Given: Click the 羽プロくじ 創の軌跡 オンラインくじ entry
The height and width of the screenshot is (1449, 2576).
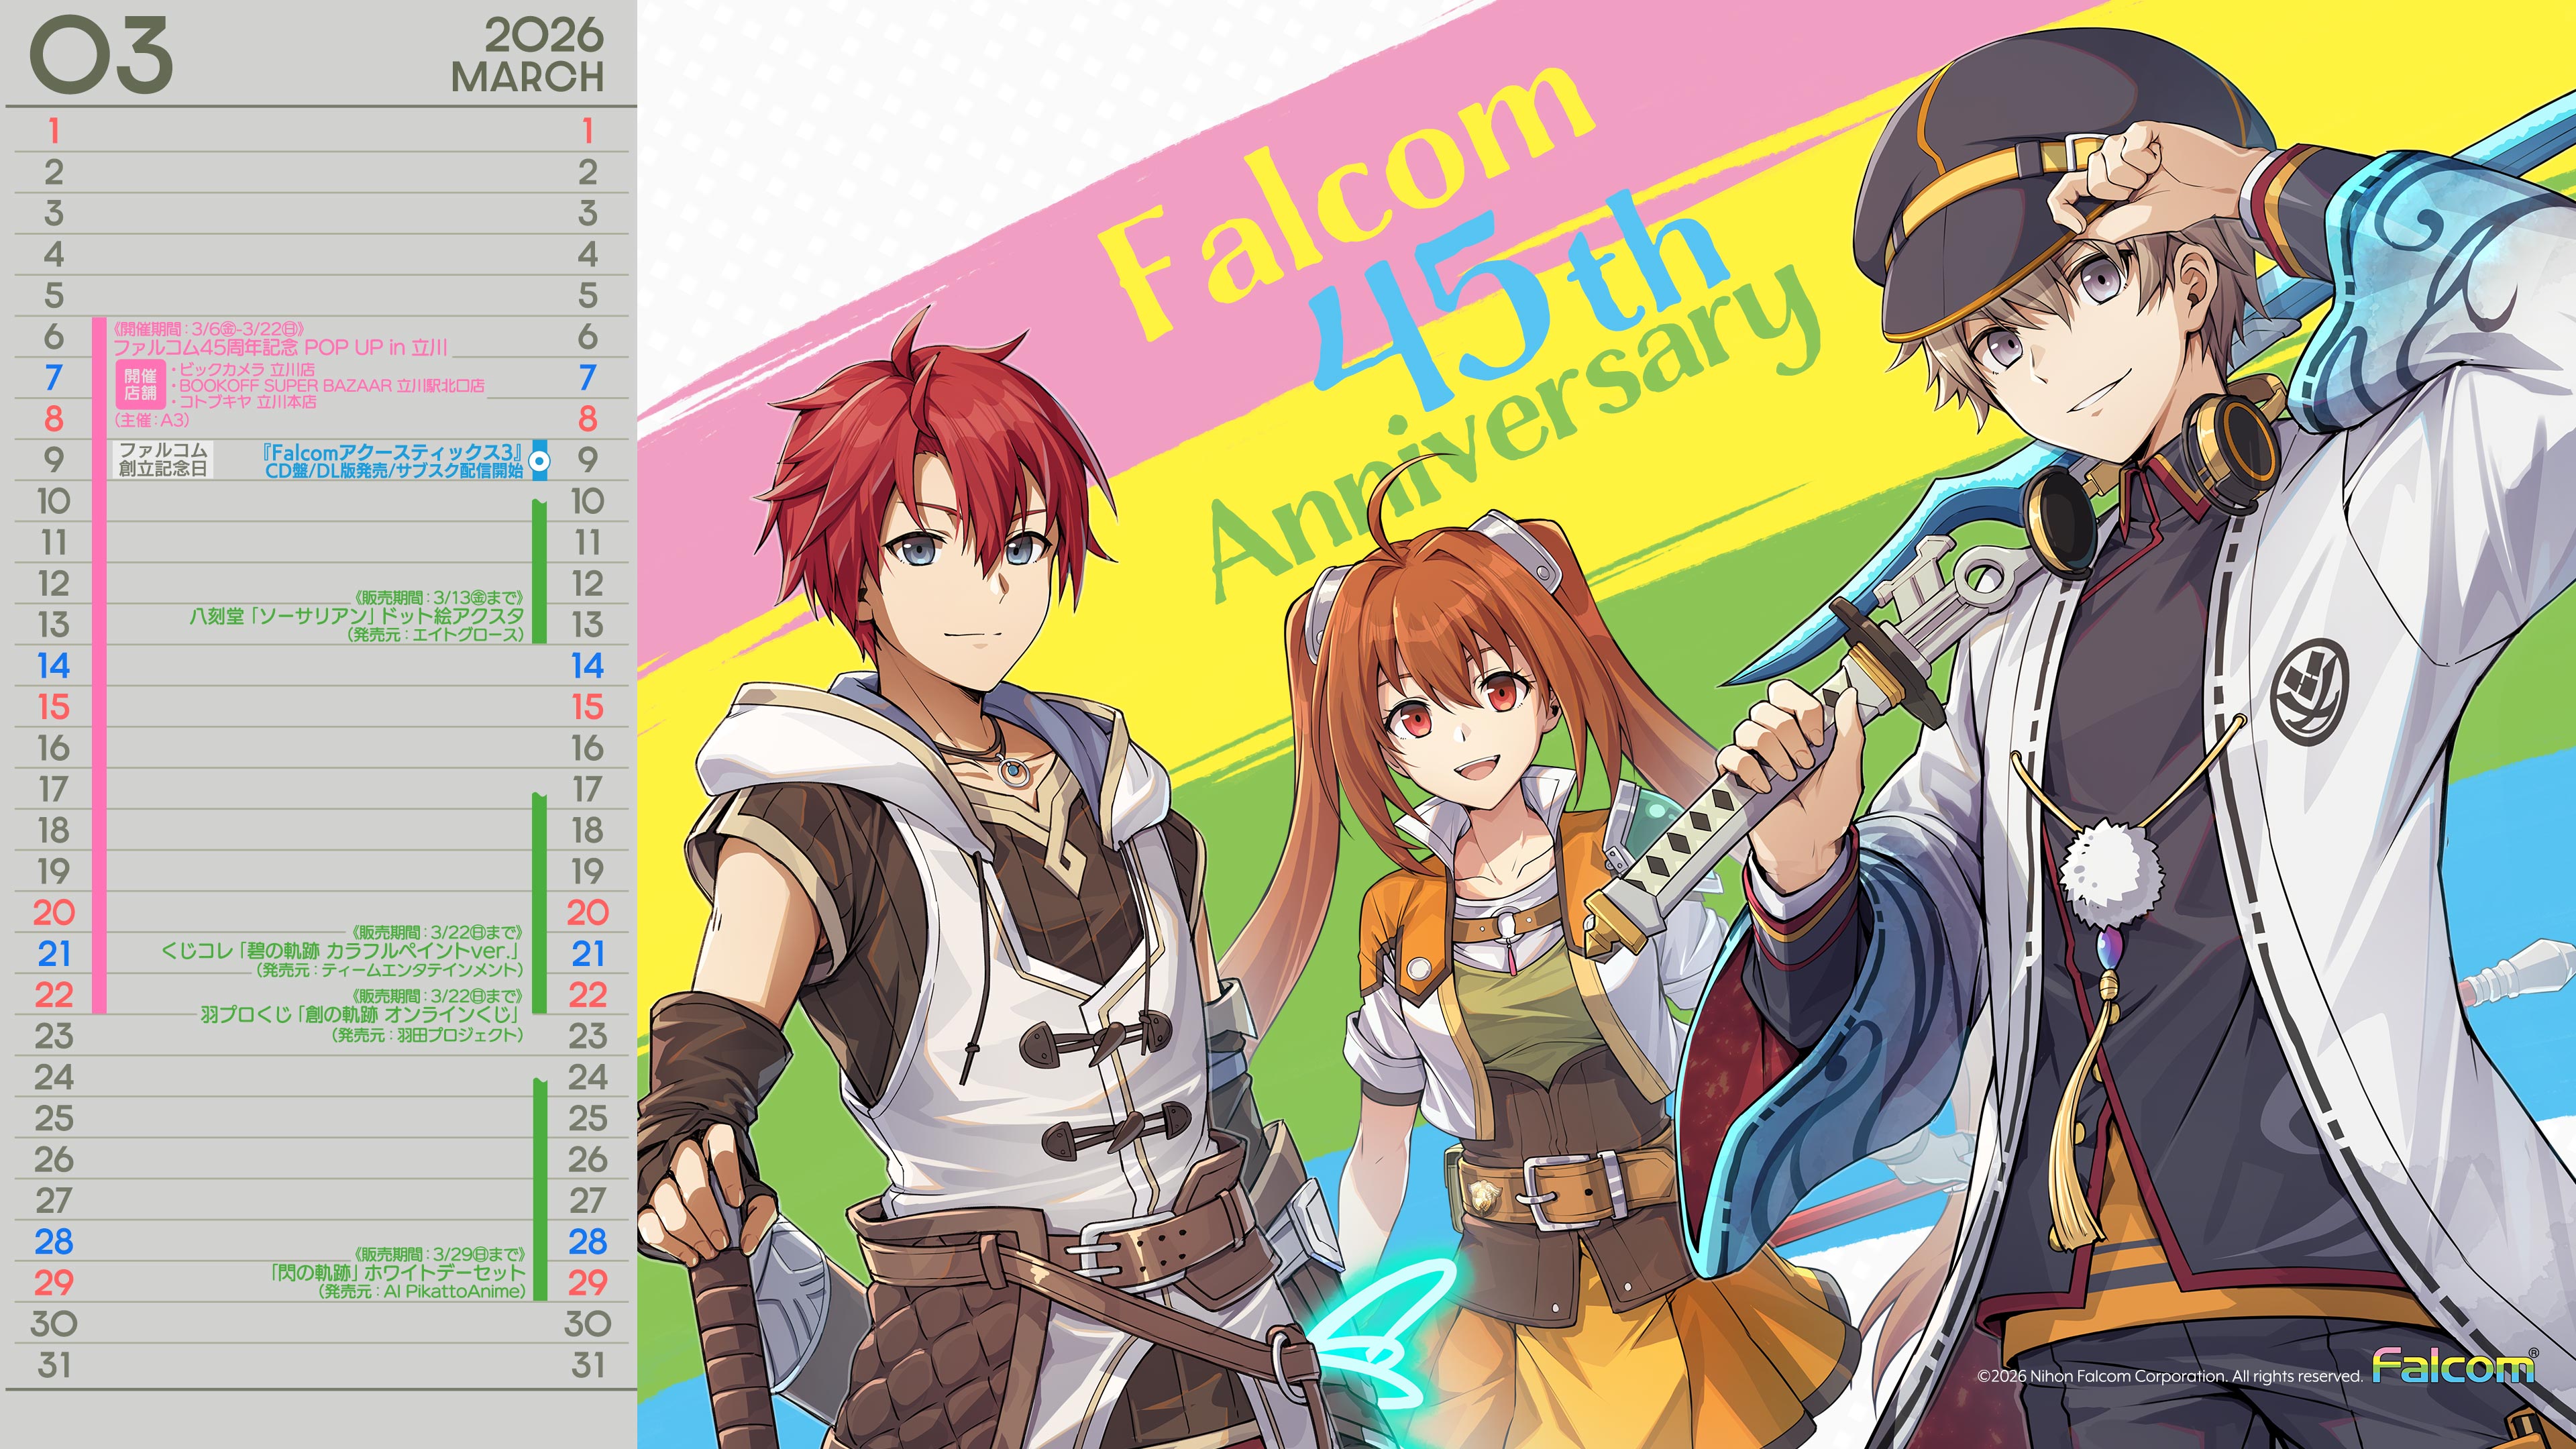Looking at the screenshot, I should click(x=360, y=1015).
